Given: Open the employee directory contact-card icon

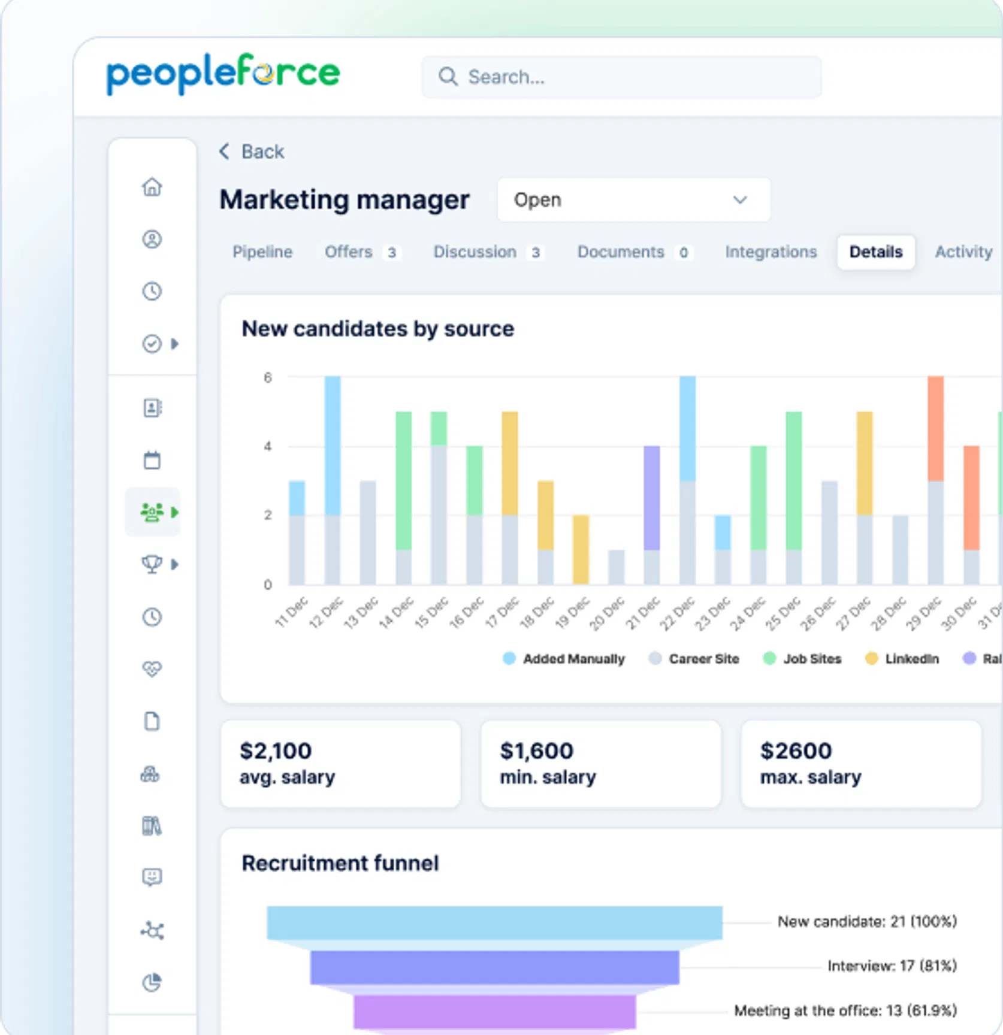Looking at the screenshot, I should click(152, 408).
